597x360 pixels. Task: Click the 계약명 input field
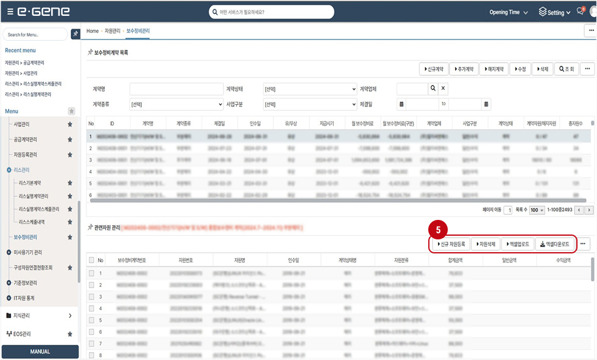click(x=176, y=89)
